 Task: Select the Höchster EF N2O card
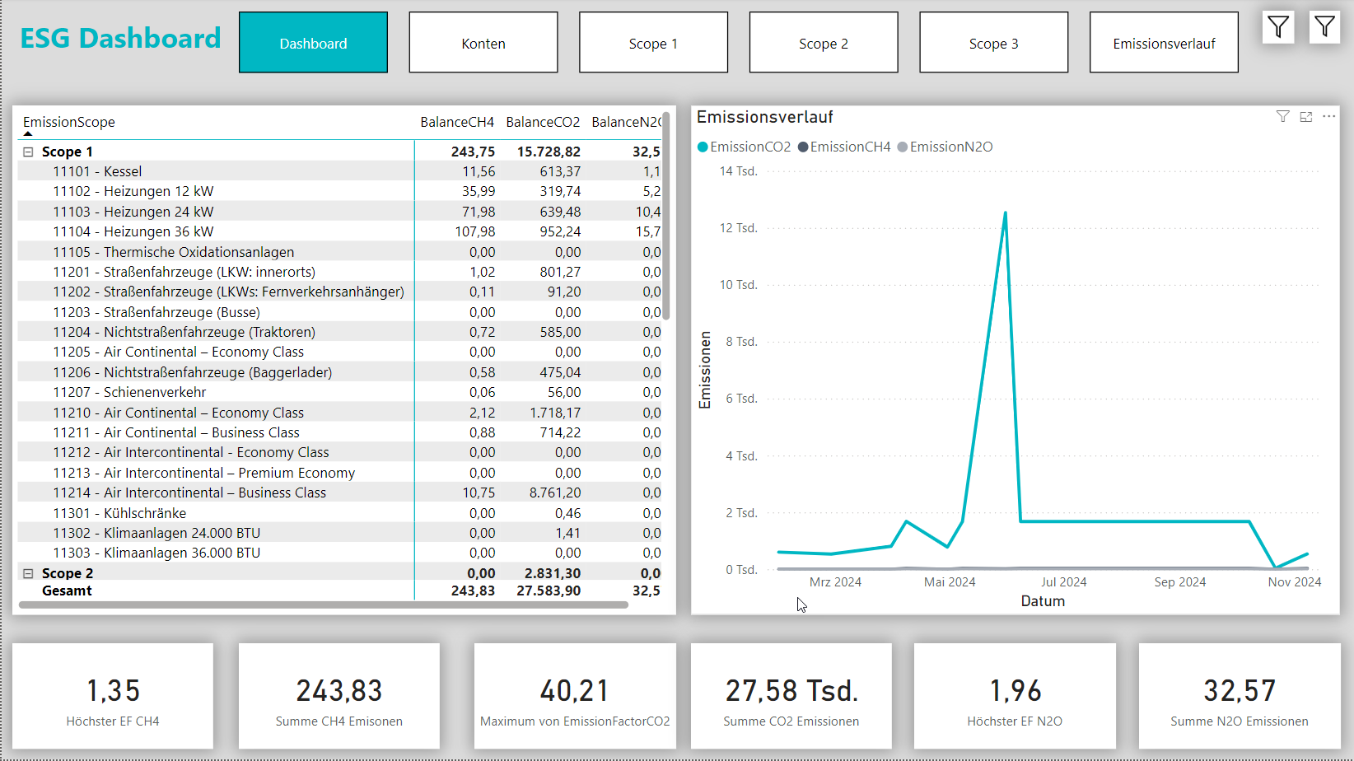point(1015,696)
